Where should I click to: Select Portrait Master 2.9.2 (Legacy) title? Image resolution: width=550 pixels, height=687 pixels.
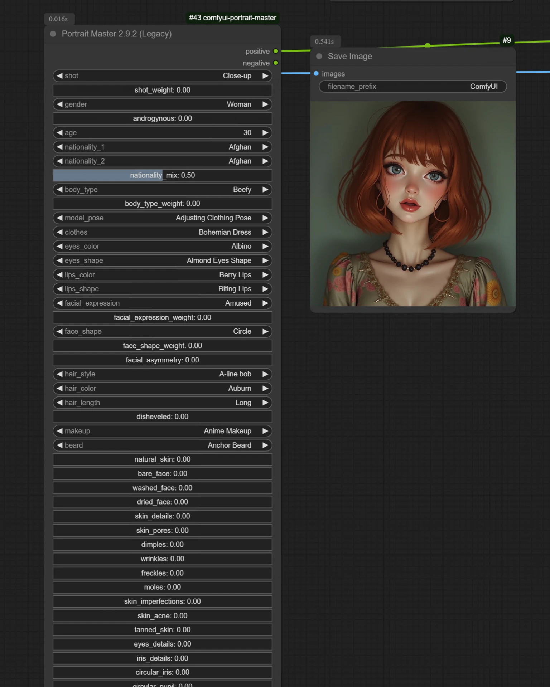pyautogui.click(x=117, y=34)
